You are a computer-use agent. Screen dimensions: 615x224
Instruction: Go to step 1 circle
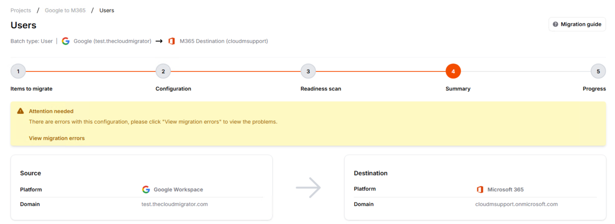[x=18, y=72]
